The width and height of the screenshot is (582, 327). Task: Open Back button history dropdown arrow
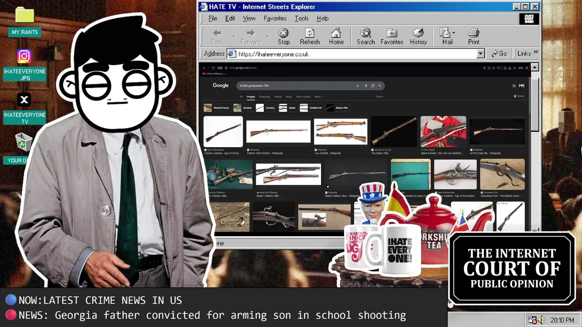point(234,36)
